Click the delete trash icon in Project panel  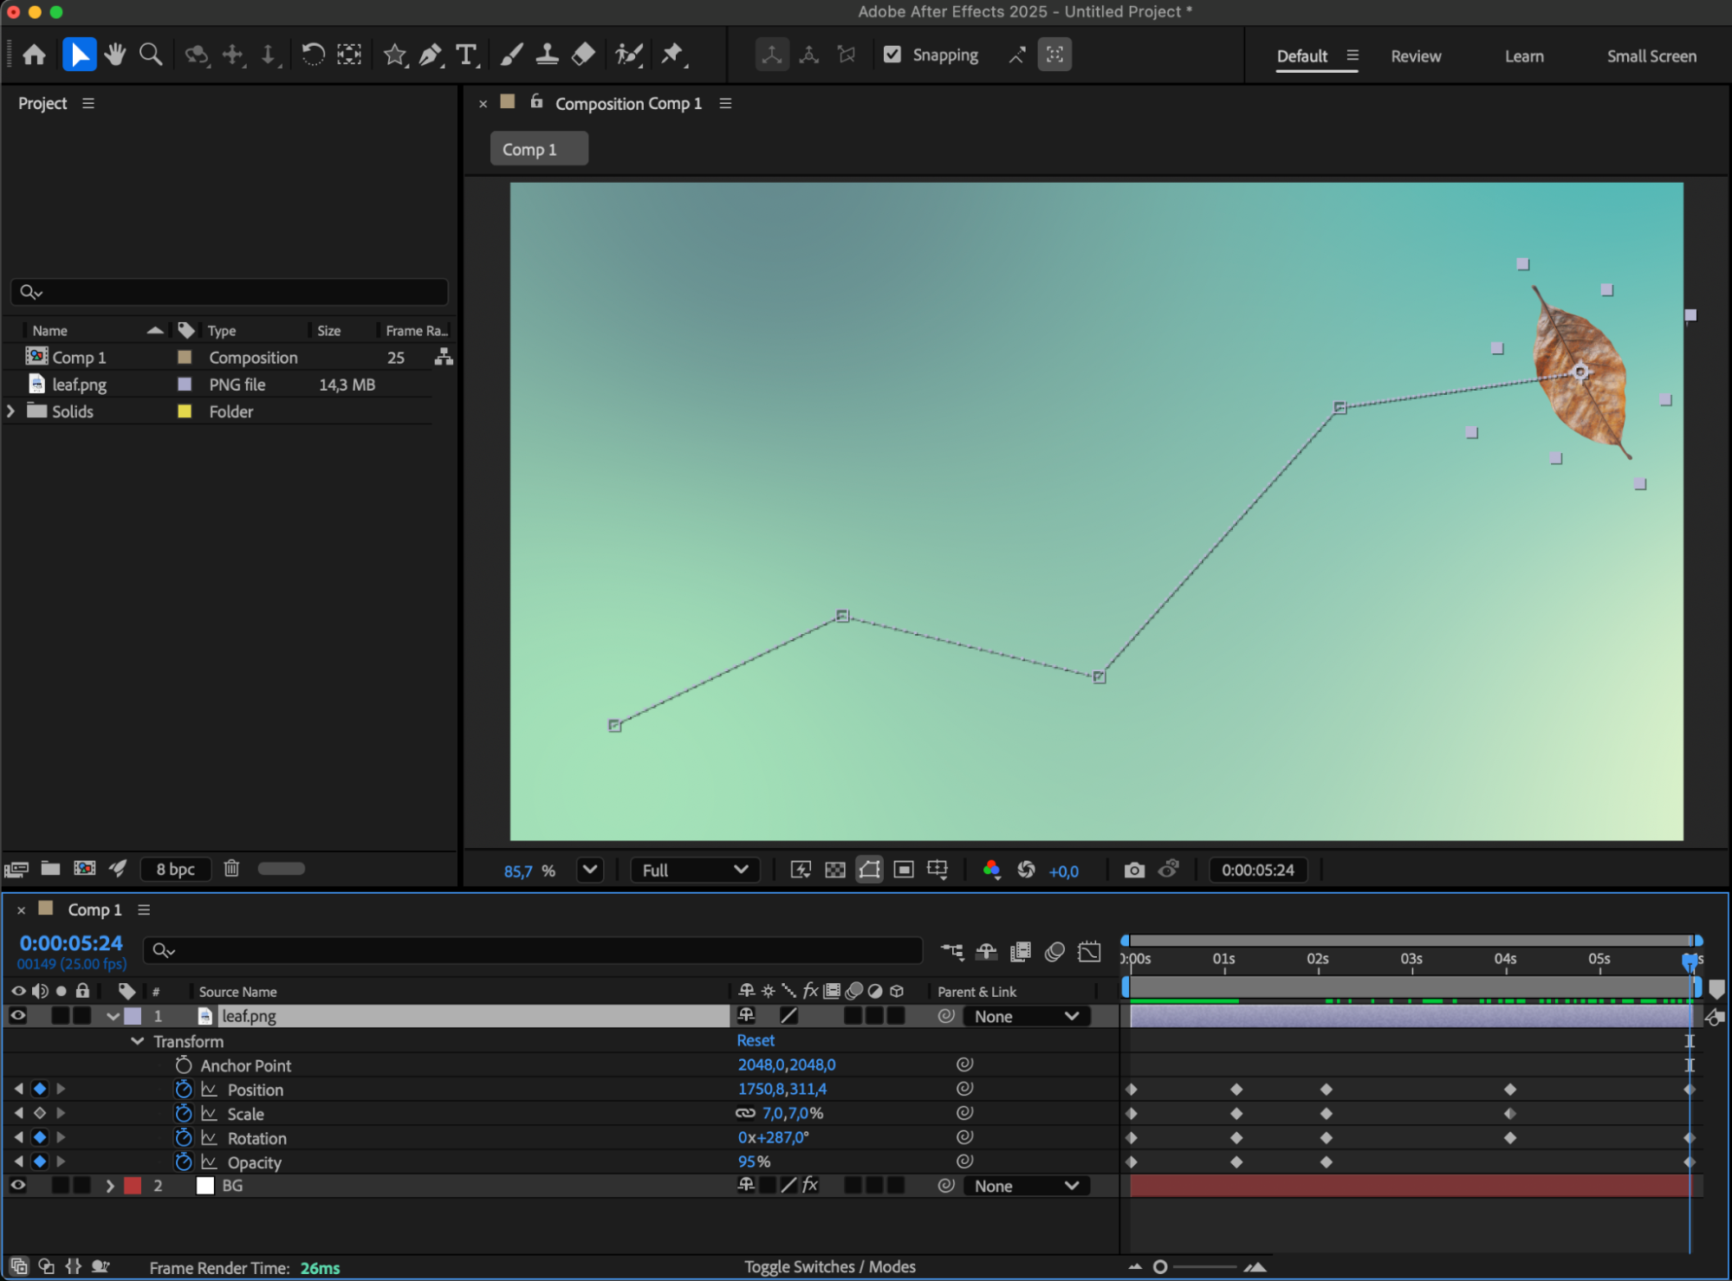click(x=231, y=869)
